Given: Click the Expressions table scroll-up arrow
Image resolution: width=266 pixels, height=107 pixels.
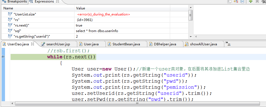Looking at the screenshot, I should click(x=191, y=7).
